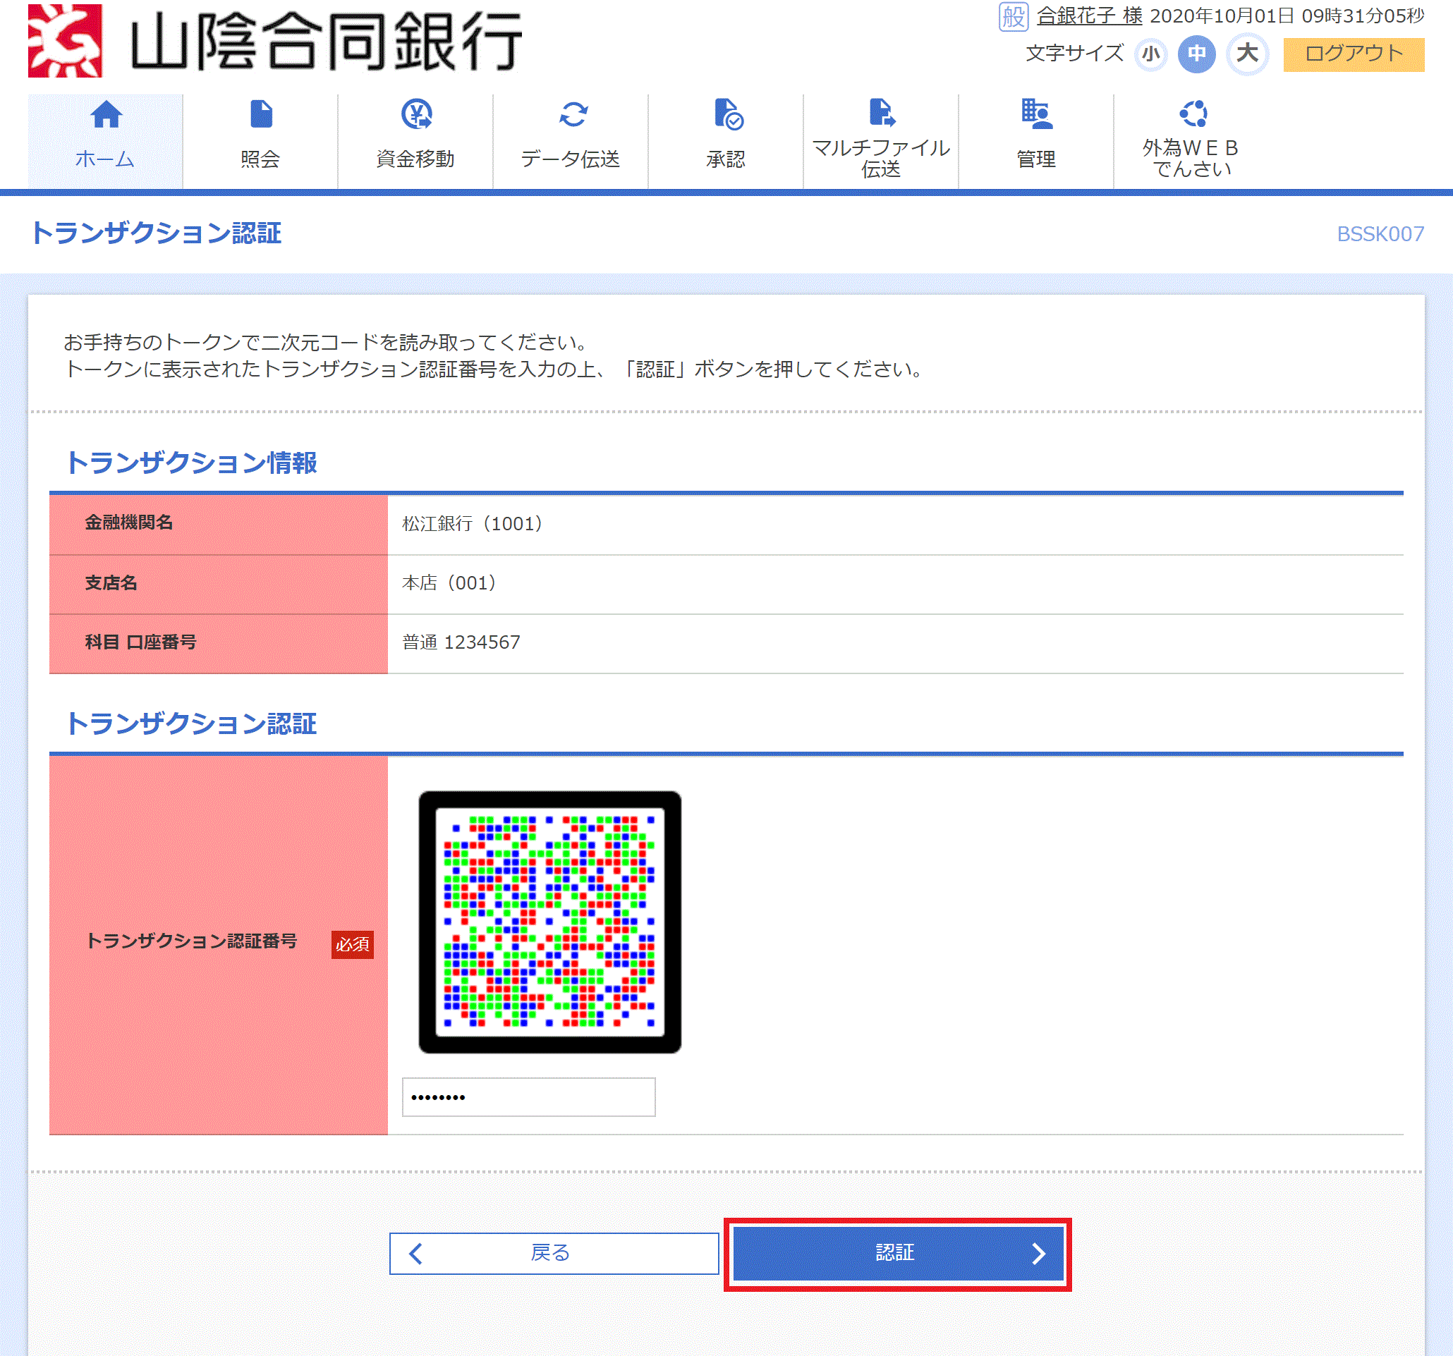The width and height of the screenshot is (1453, 1356).
Task: Select the 本店（001） branch value
Action: (449, 583)
